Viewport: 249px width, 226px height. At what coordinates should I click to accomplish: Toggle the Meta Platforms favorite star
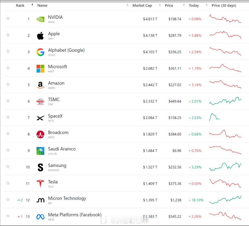pyautogui.click(x=8, y=216)
